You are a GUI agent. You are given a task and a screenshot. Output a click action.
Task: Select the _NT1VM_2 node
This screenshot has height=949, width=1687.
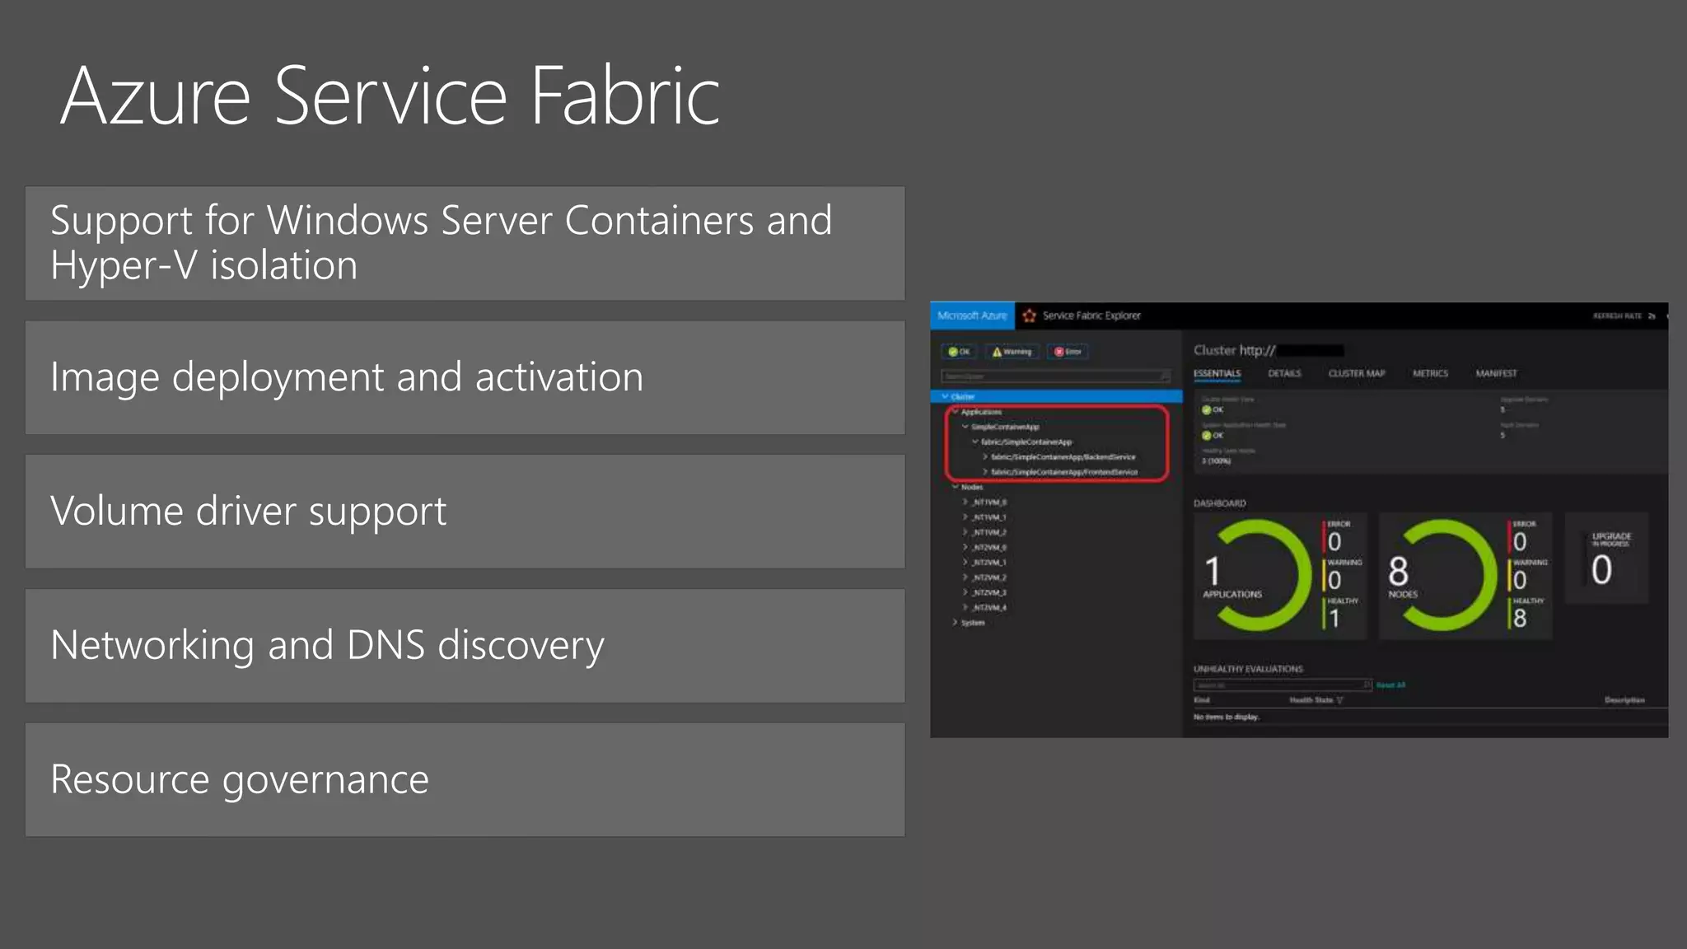tap(988, 532)
